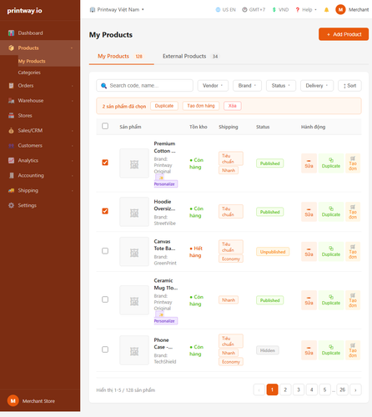Click the printway.io logo
The width and height of the screenshot is (372, 417).
(24, 11)
